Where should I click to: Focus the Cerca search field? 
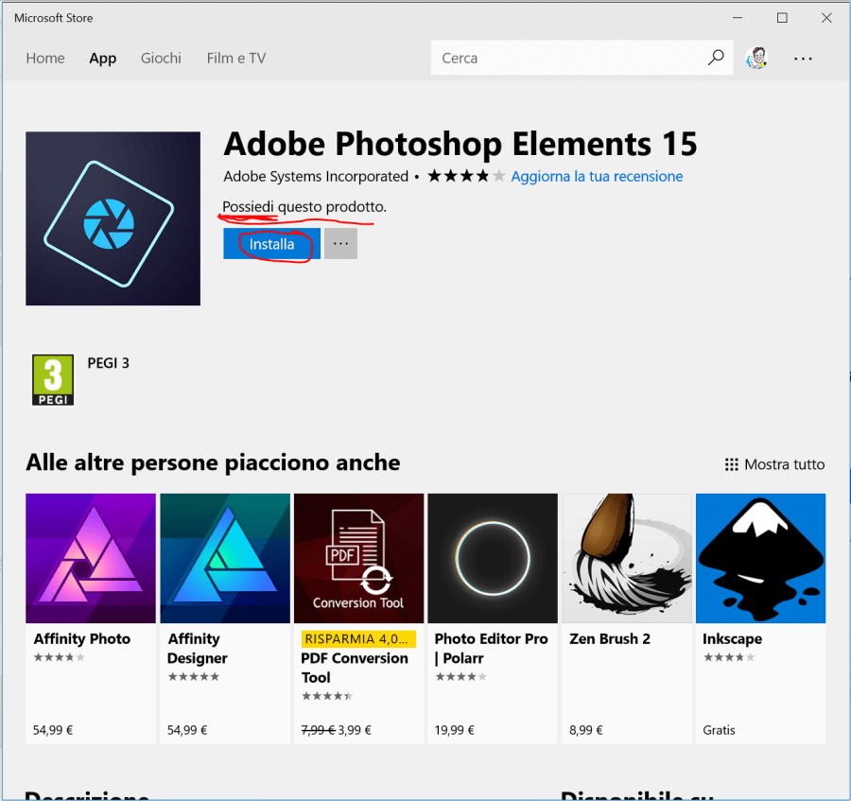click(x=567, y=59)
